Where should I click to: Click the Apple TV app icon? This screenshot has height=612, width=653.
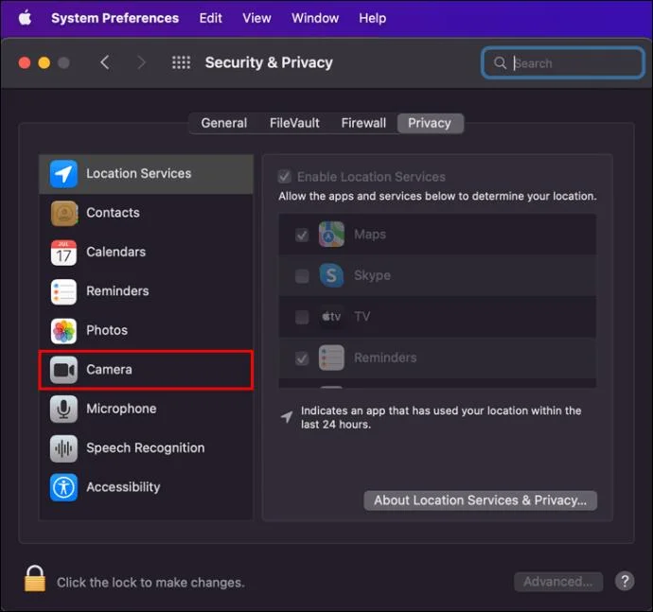pos(331,317)
